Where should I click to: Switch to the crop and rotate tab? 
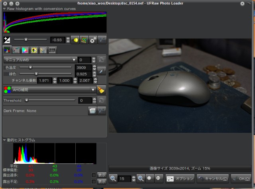coord(43,50)
